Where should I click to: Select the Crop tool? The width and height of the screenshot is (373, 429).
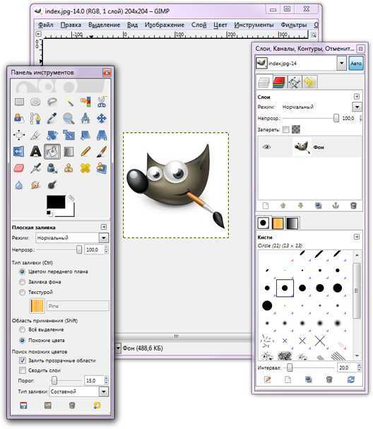tap(35, 135)
